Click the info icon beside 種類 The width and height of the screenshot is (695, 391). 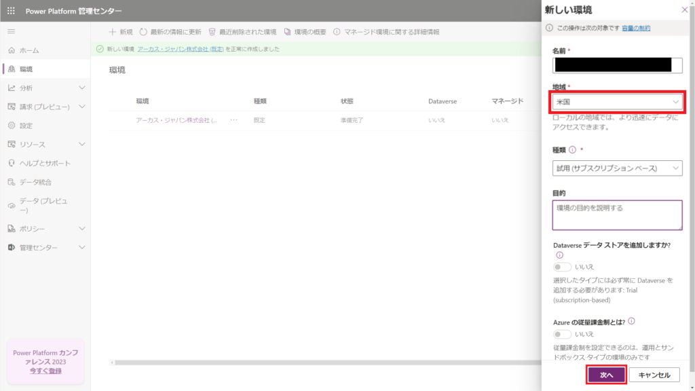(572, 150)
